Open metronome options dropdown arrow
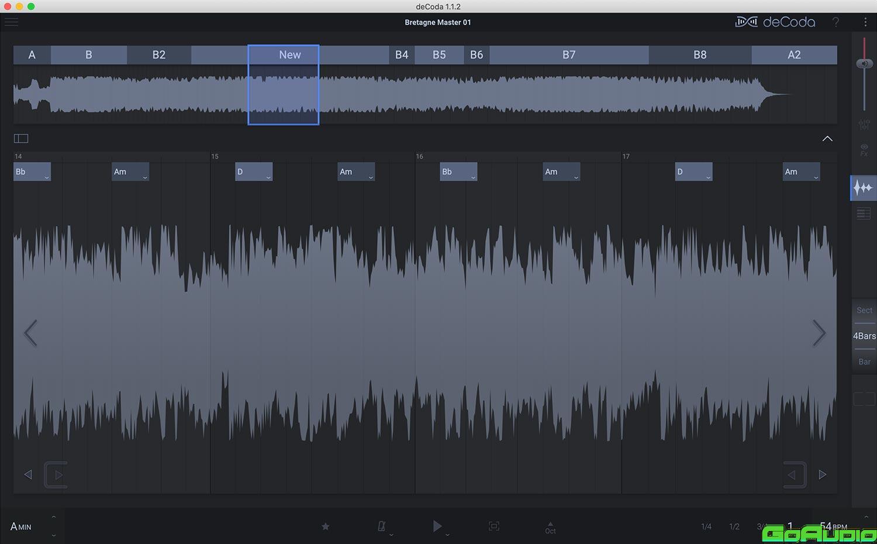 (x=391, y=534)
